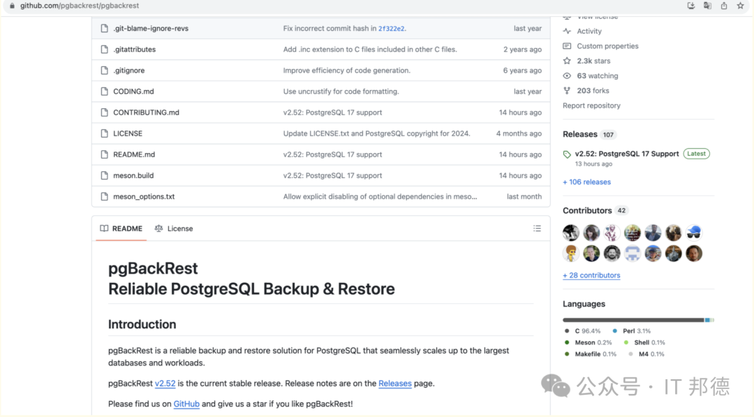Click the file icon beside meson.build

coord(104,175)
